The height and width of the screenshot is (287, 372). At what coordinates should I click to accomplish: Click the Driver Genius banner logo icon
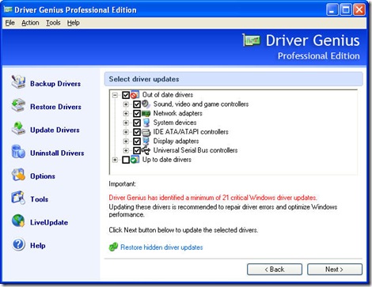251,40
